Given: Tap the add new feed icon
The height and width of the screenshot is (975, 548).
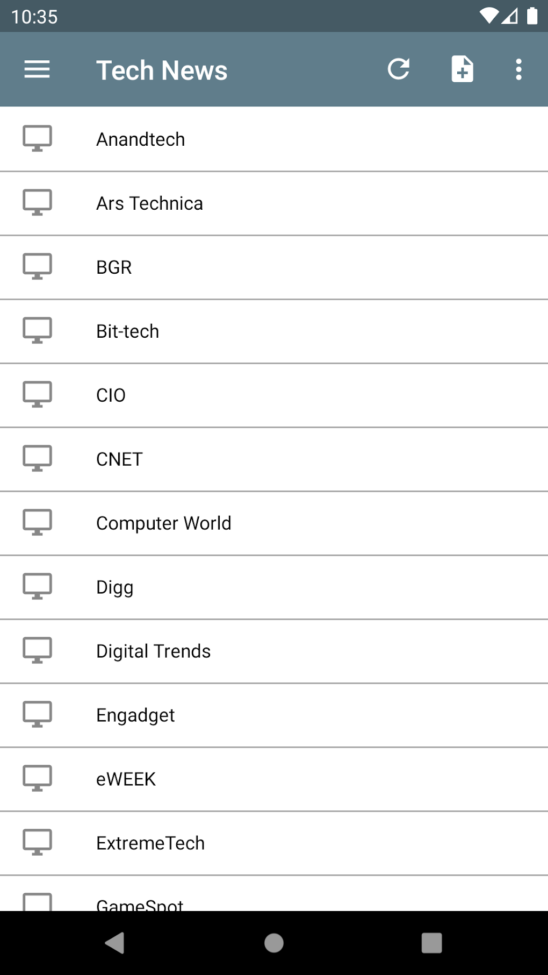Looking at the screenshot, I should 462,69.
